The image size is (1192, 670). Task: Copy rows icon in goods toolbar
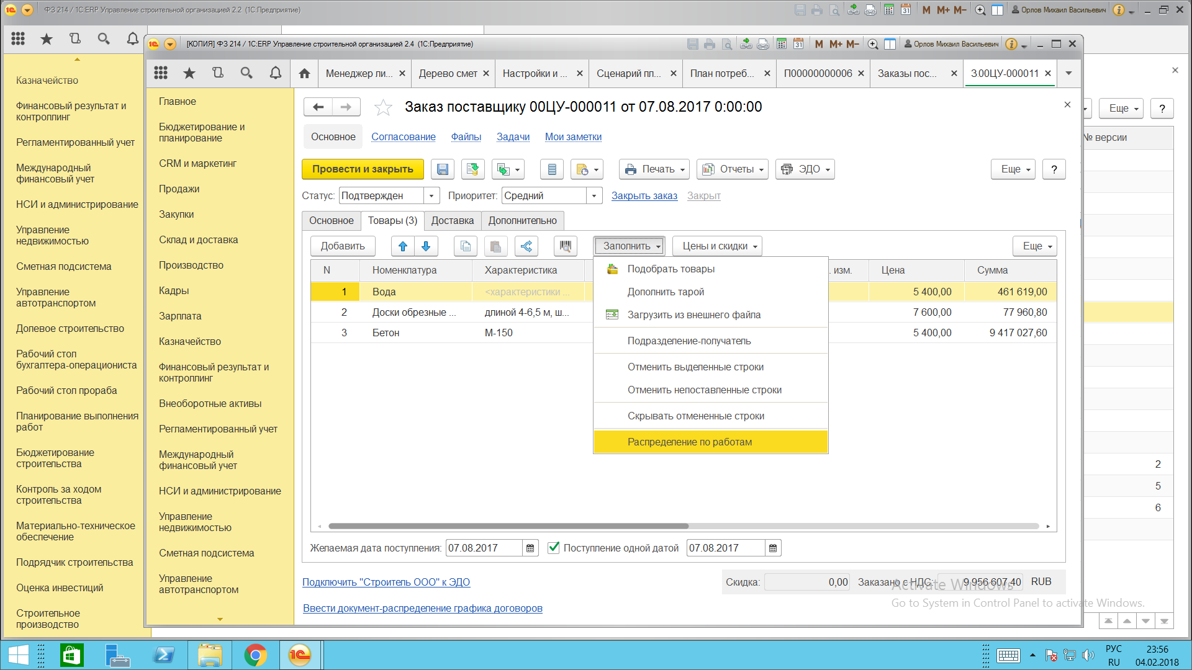pos(466,246)
